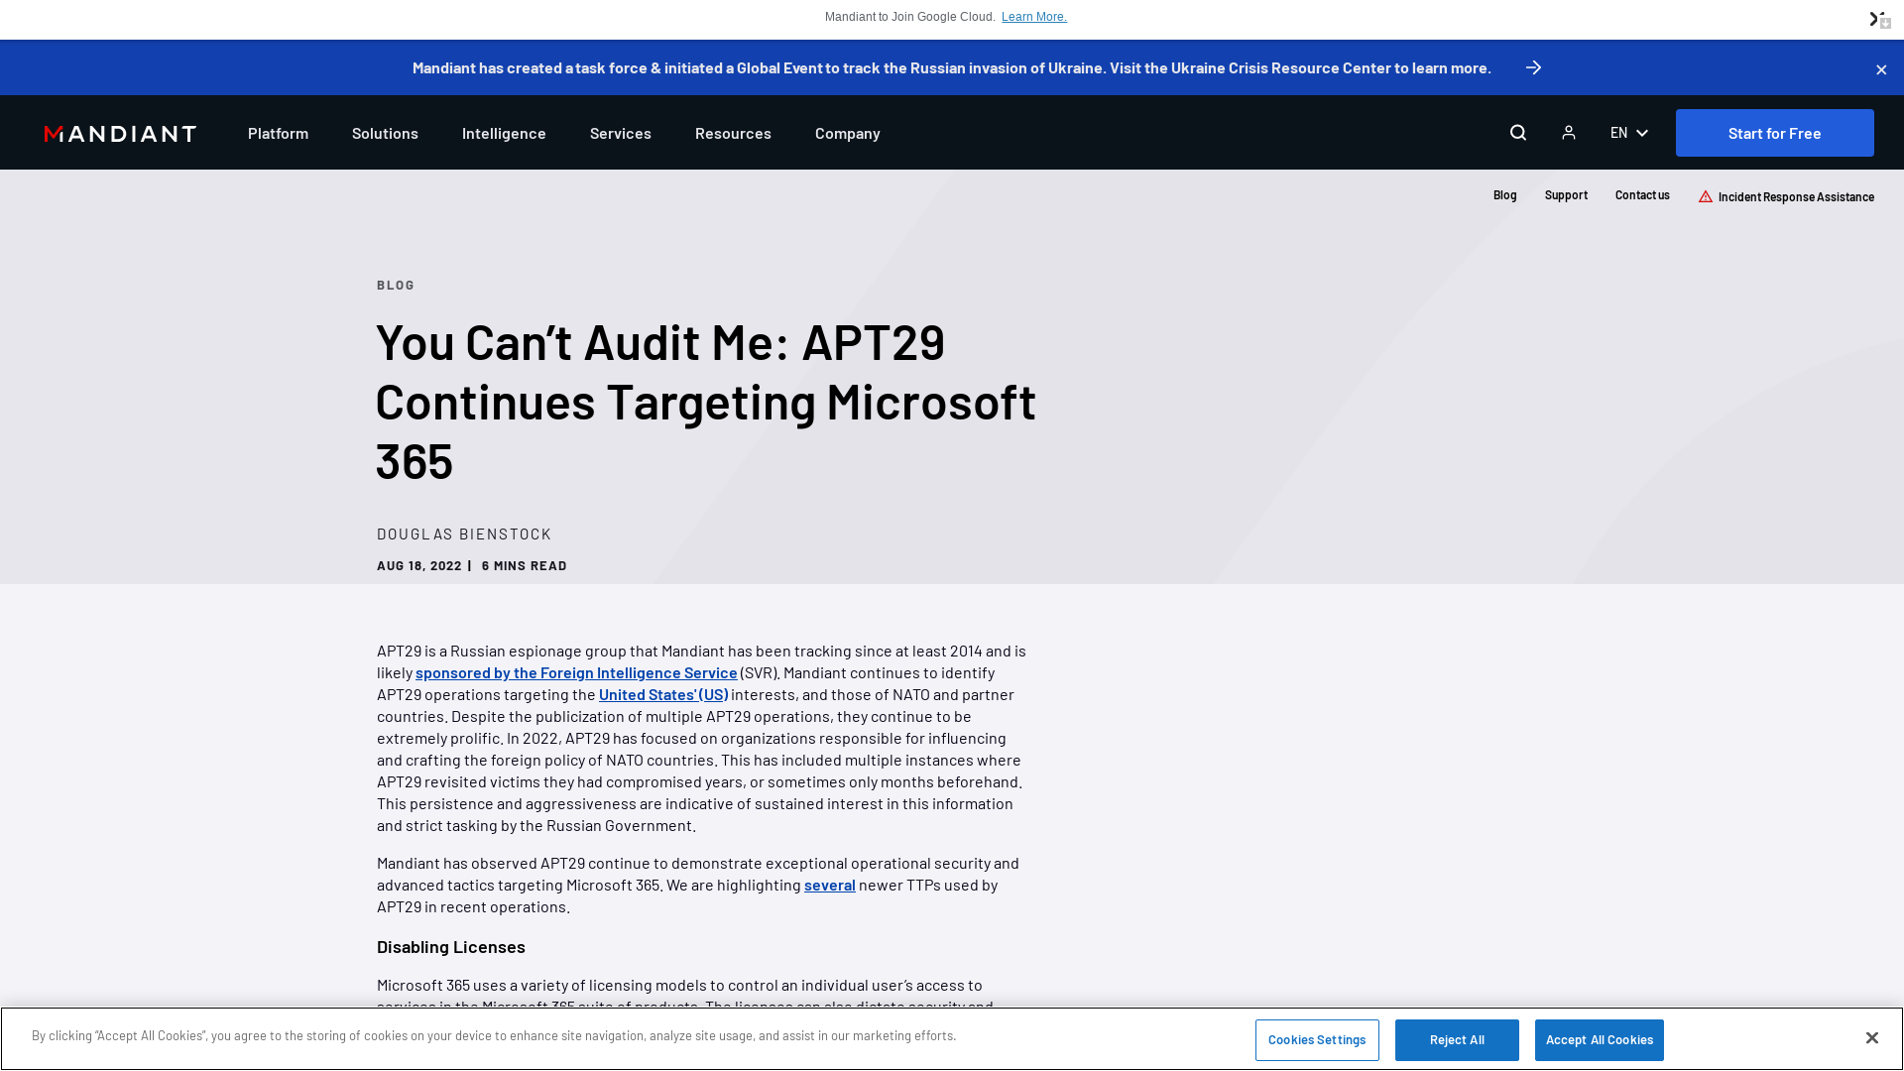The image size is (1904, 1071).
Task: Select the Intelligence menu item
Action: [504, 133]
